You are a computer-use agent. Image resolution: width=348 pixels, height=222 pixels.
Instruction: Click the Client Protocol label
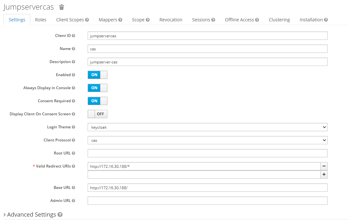tap(57, 140)
